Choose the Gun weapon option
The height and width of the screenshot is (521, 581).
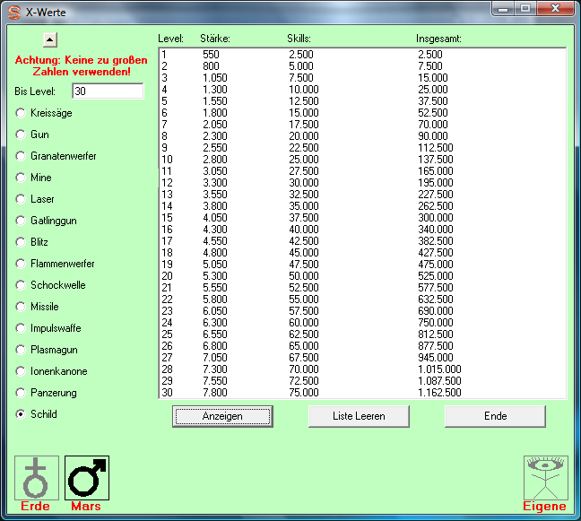(21, 135)
